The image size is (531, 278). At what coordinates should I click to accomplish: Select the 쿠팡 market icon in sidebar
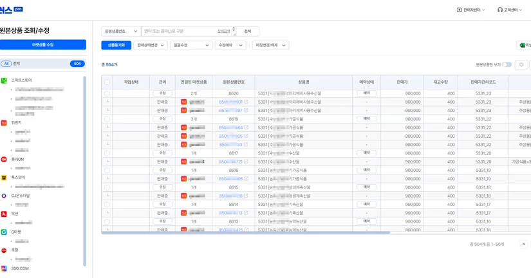(x=4, y=250)
